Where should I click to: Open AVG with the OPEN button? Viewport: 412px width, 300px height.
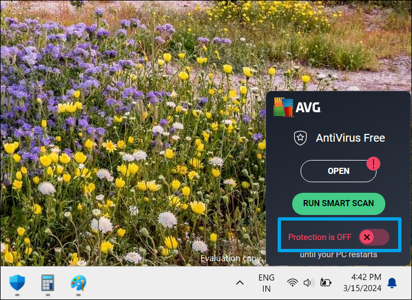pos(339,171)
